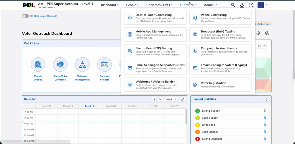Click the PDI Help Center Updated? link

43,16
